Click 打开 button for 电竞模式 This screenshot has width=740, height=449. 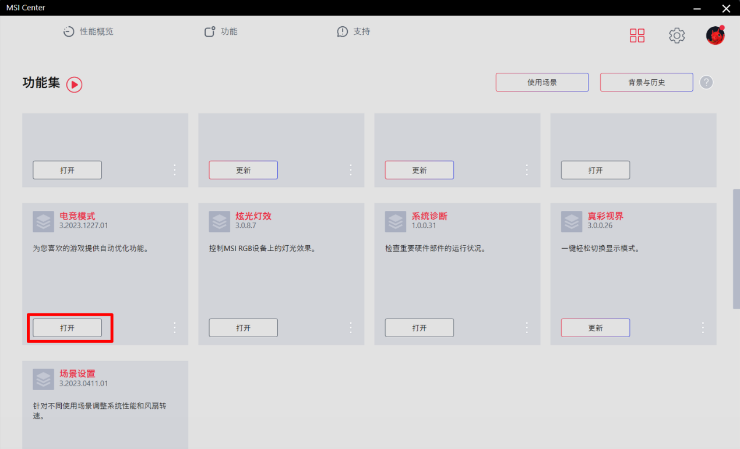tap(67, 328)
